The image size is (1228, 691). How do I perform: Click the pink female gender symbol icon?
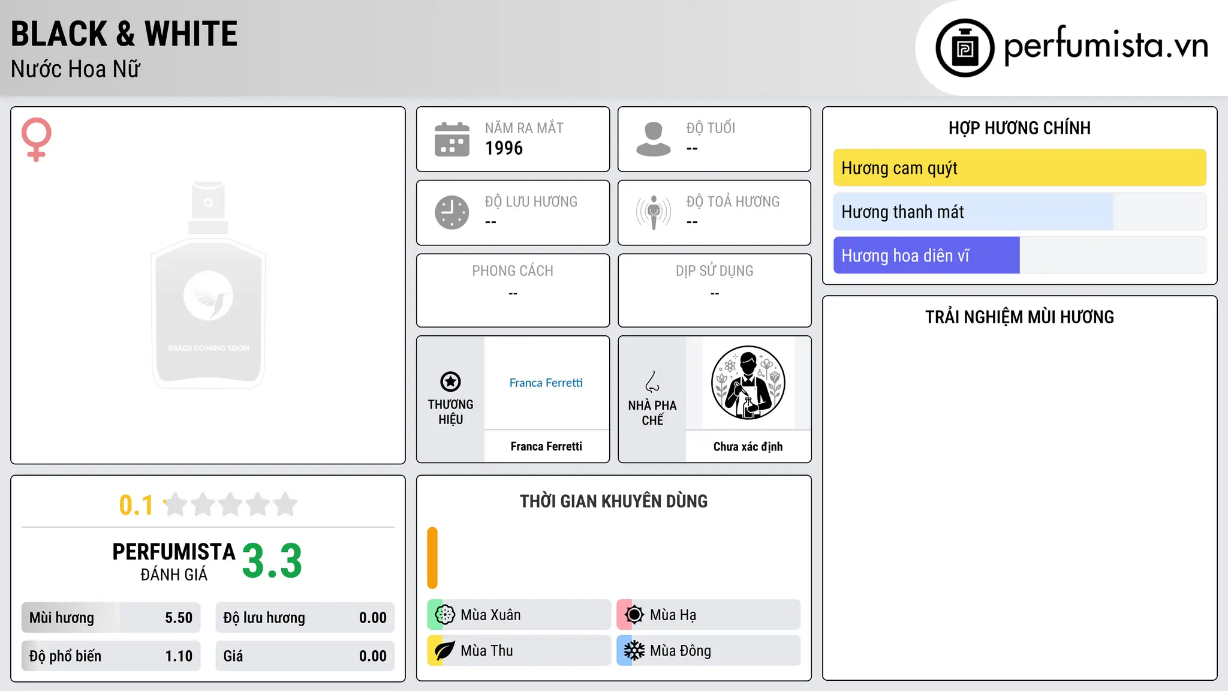coord(36,139)
